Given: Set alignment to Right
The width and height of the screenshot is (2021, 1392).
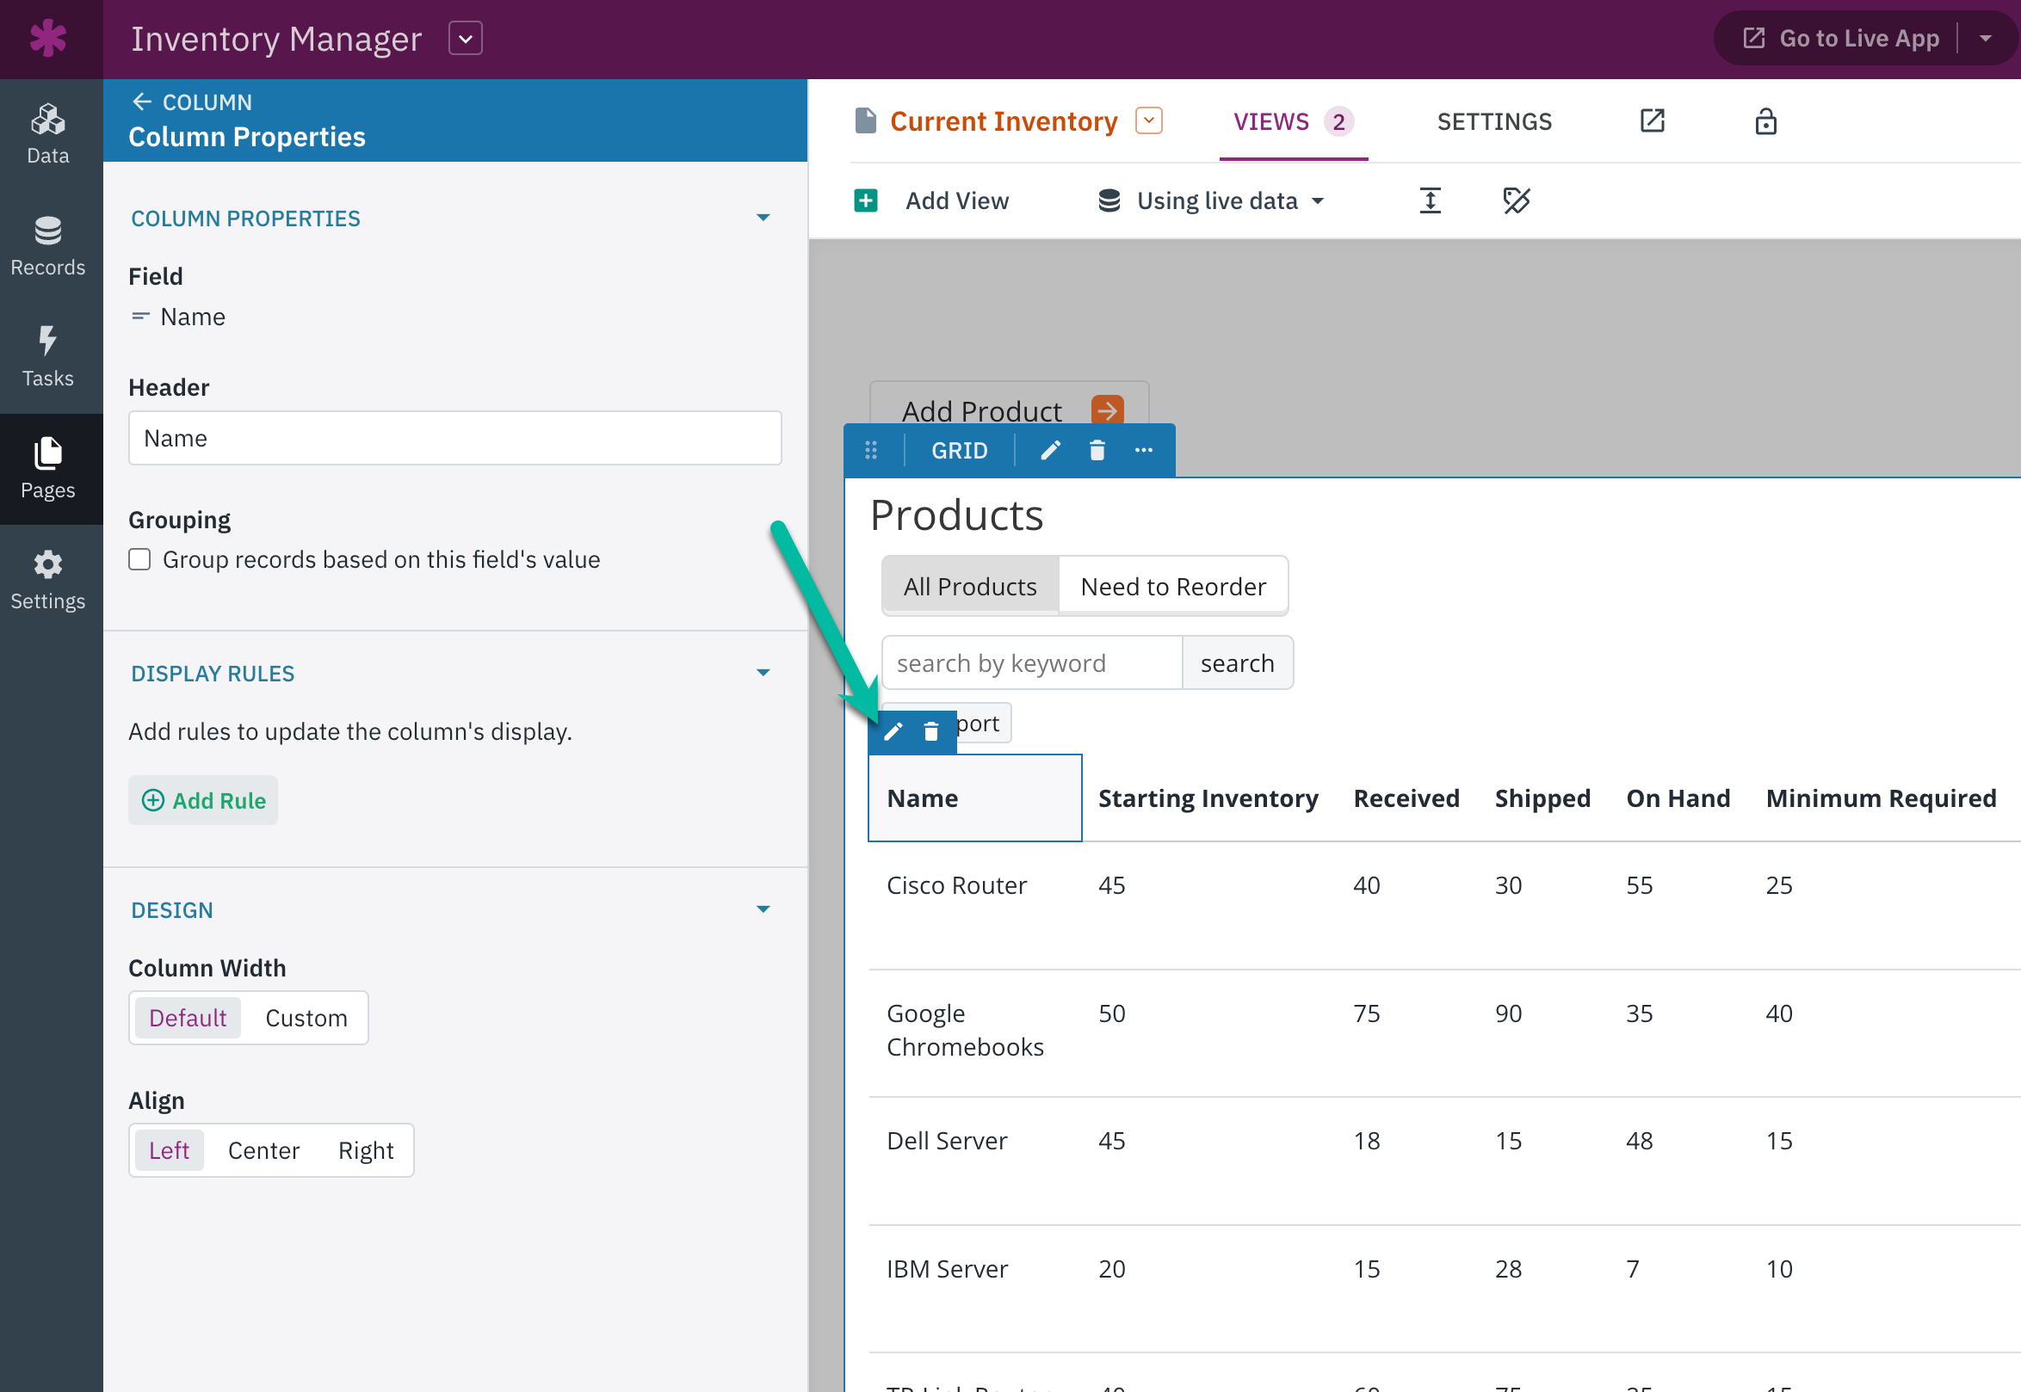Looking at the screenshot, I should click(366, 1150).
